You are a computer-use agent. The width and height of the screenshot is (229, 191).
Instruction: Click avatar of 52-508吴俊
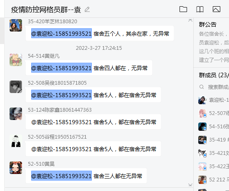(16, 87)
